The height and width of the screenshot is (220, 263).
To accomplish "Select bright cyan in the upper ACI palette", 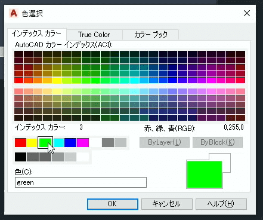I will click(135, 80).
